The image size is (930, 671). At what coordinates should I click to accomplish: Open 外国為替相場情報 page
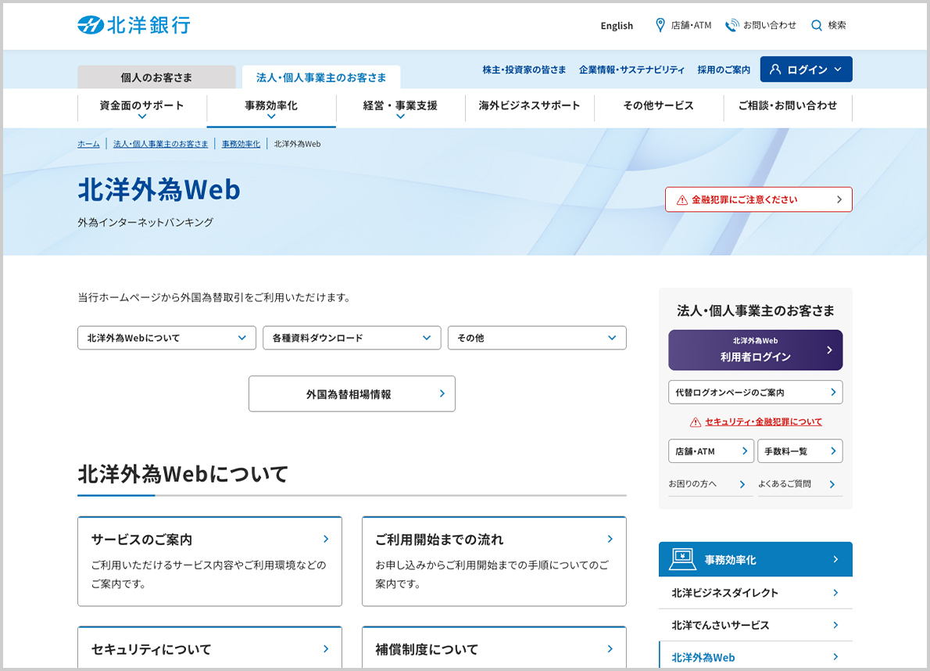(352, 393)
